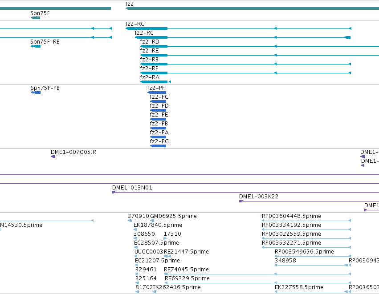Select the DME1-007O05.R clone label
The image size is (379, 294).
73,152
